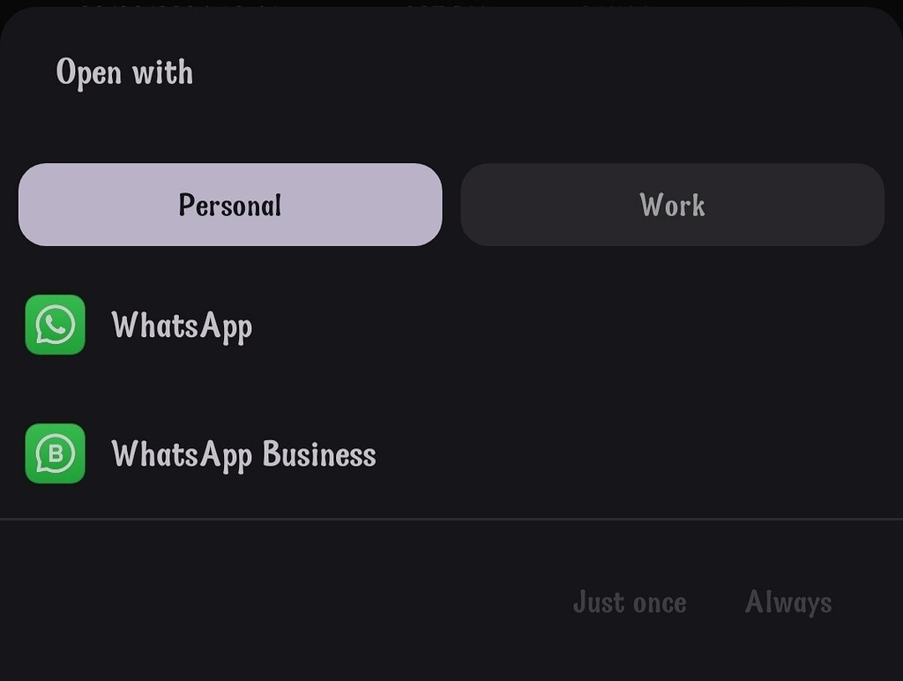
Task: Switch to the Personal profile tab
Action: (x=230, y=205)
